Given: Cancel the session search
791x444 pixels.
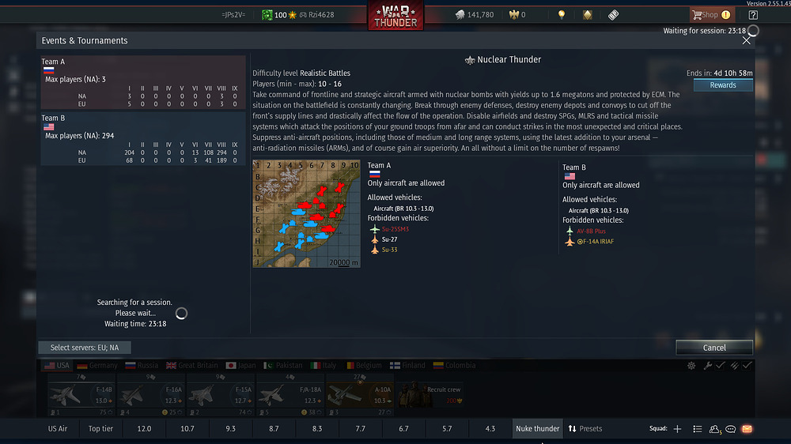Looking at the screenshot, I should [713, 348].
